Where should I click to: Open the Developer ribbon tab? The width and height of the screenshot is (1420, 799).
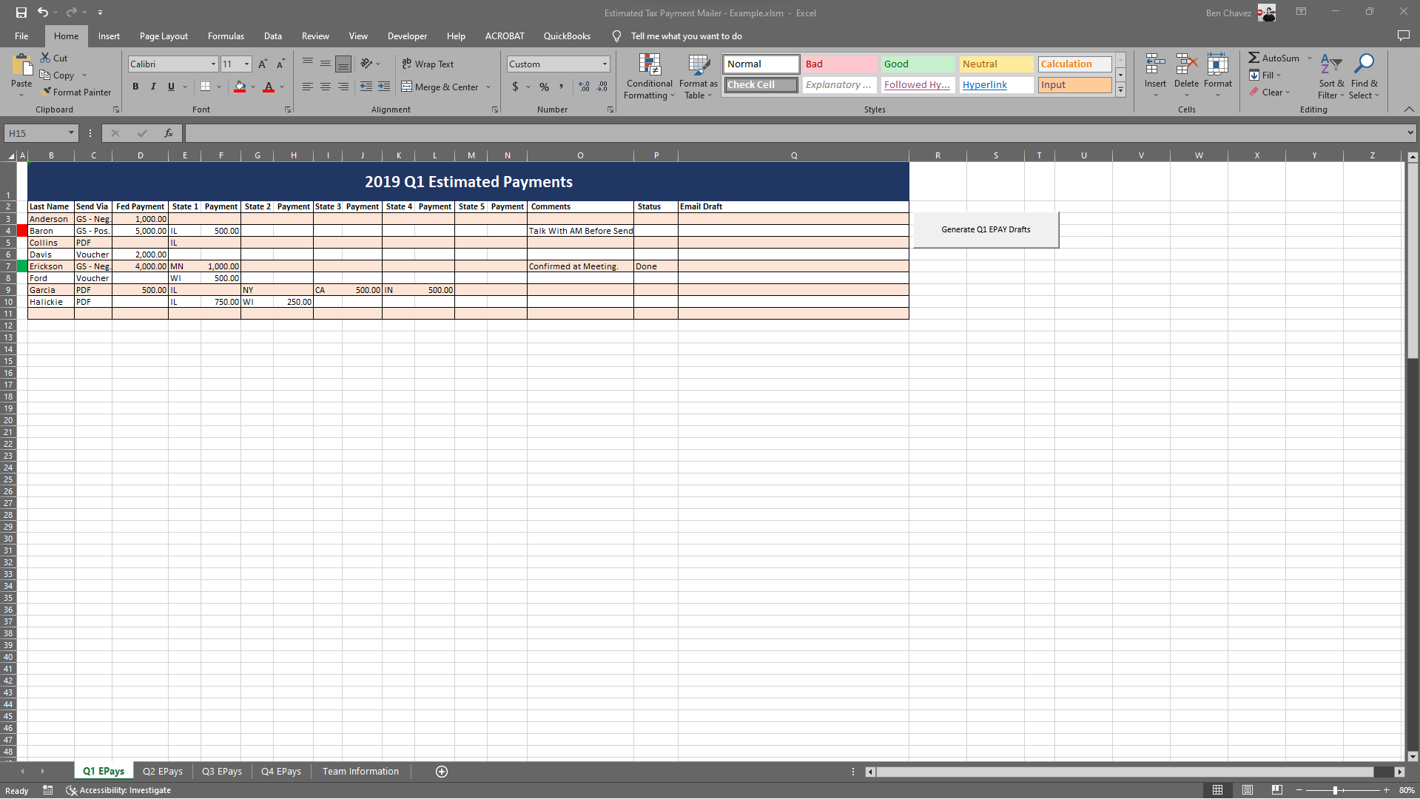[x=407, y=36]
